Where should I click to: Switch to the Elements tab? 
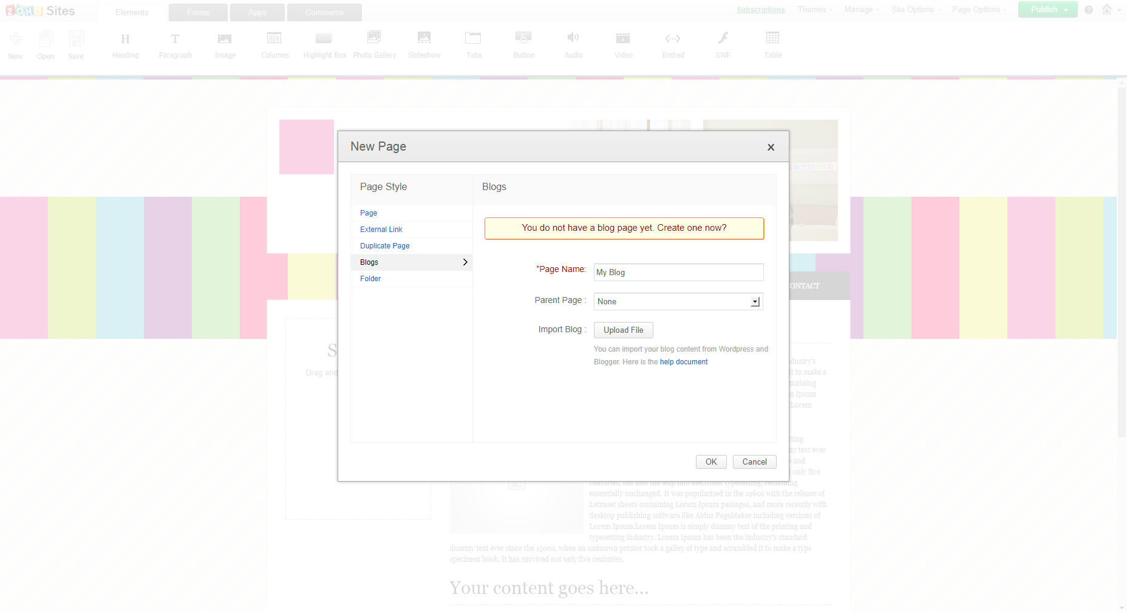pos(132,12)
